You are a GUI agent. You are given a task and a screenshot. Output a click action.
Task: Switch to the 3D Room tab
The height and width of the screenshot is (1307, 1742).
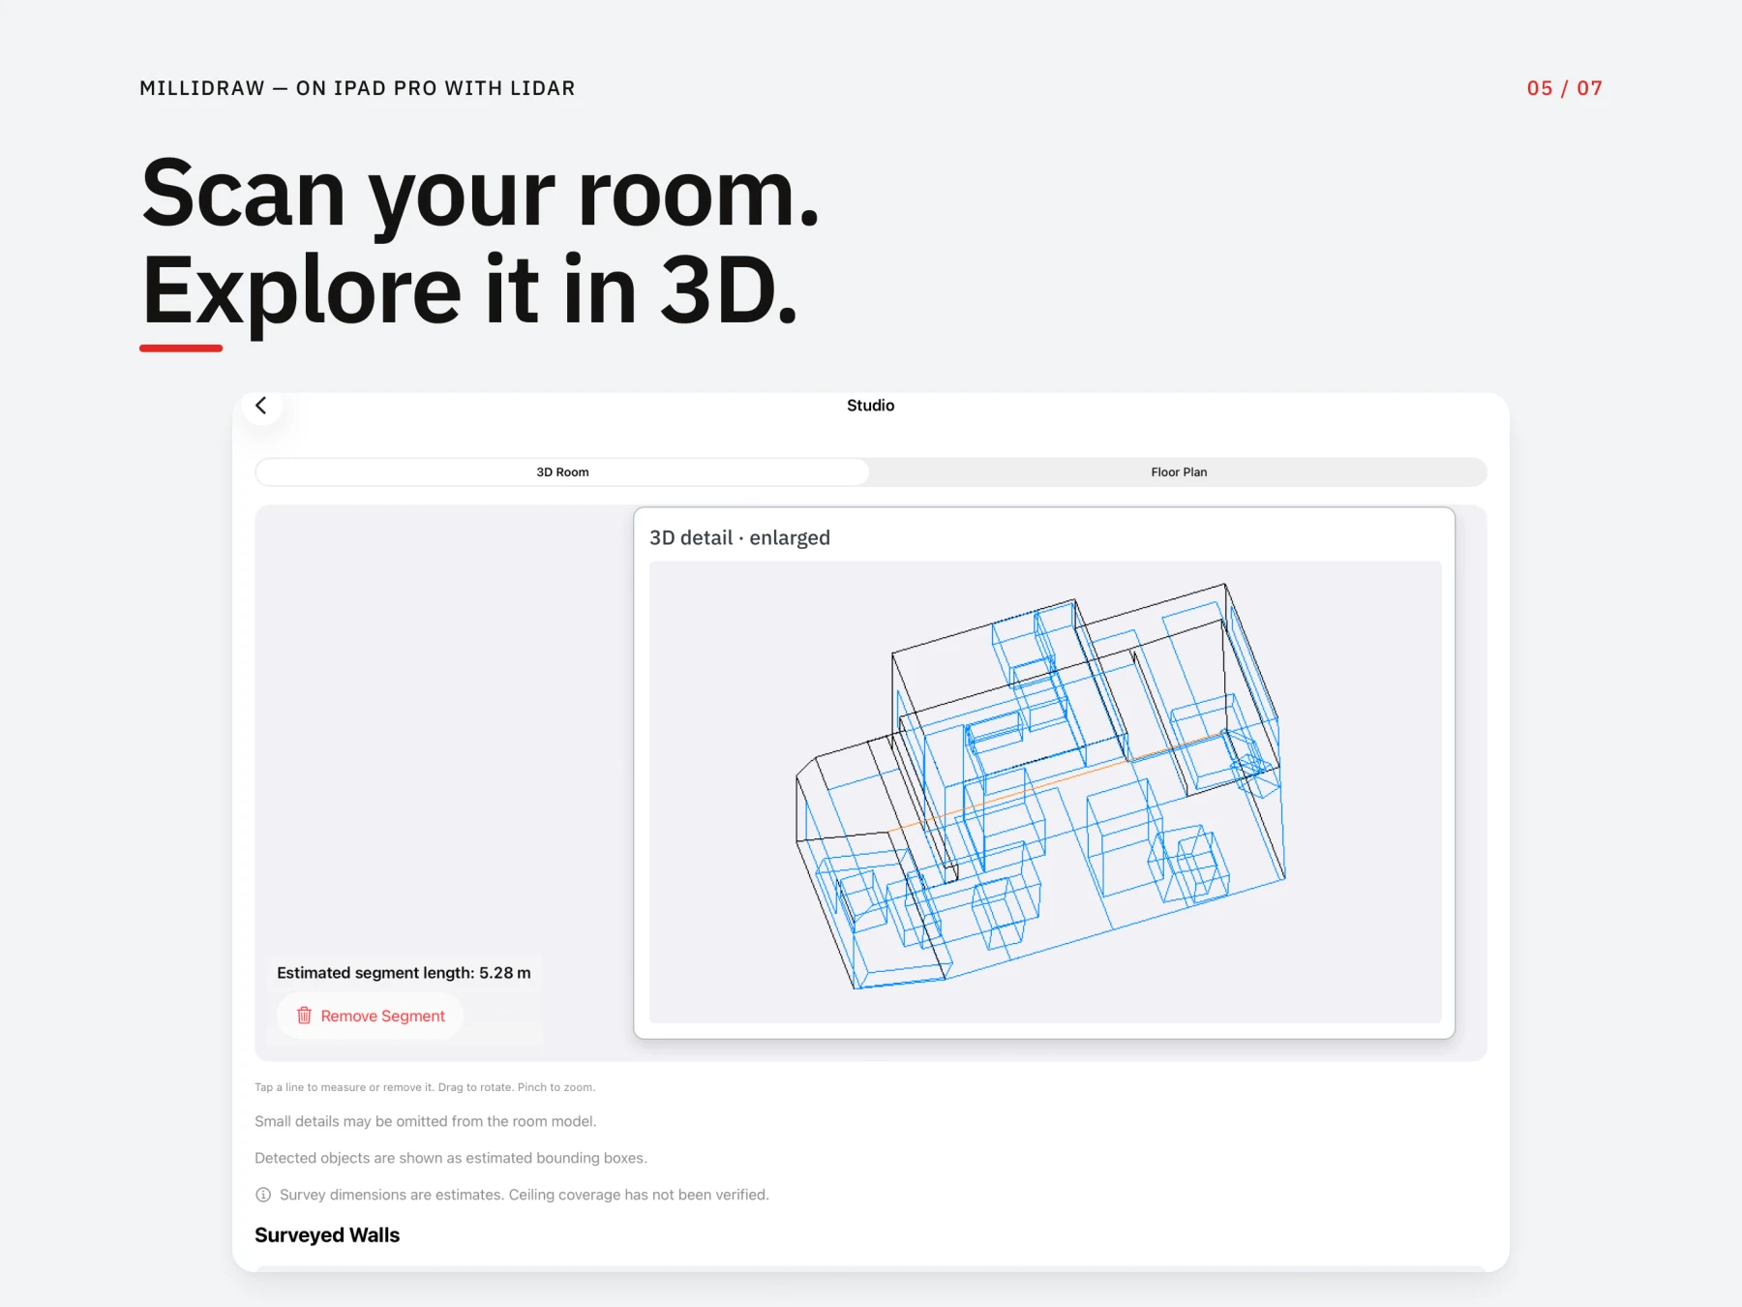[562, 472]
